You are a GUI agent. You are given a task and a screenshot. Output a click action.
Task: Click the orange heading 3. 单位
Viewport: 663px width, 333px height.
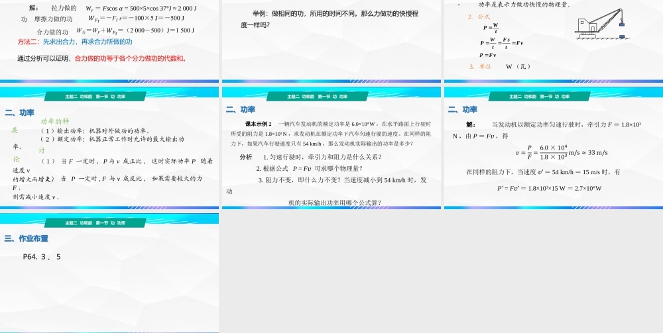point(480,66)
